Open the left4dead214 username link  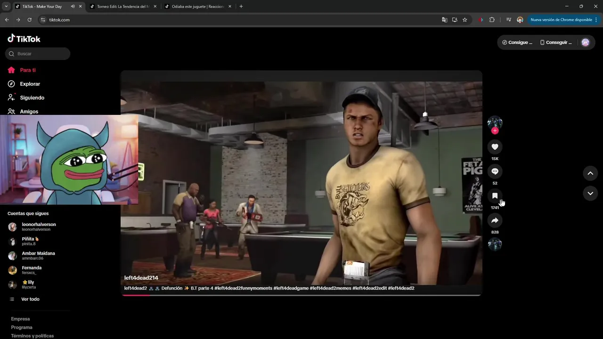pos(141,278)
